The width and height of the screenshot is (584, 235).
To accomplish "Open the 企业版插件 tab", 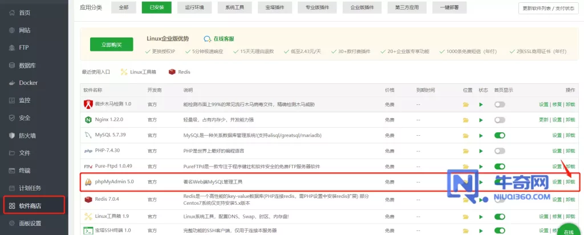I will (x=361, y=7).
